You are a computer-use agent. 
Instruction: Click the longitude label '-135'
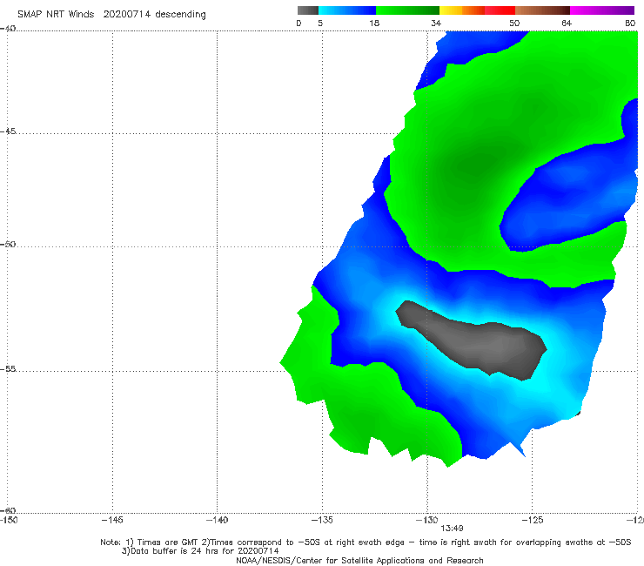point(322,520)
